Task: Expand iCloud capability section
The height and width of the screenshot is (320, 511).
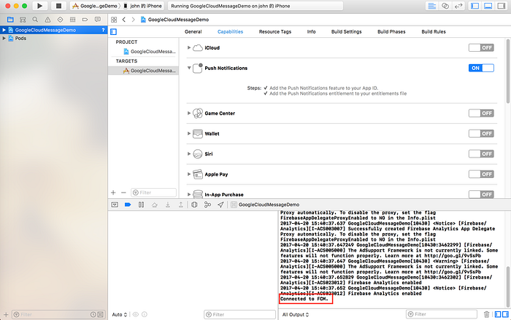Action: [x=188, y=47]
